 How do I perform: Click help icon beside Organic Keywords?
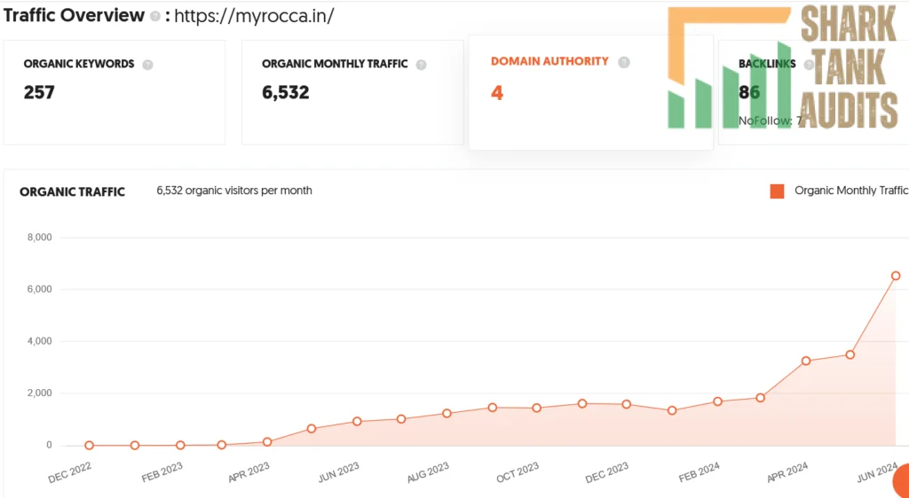point(148,65)
